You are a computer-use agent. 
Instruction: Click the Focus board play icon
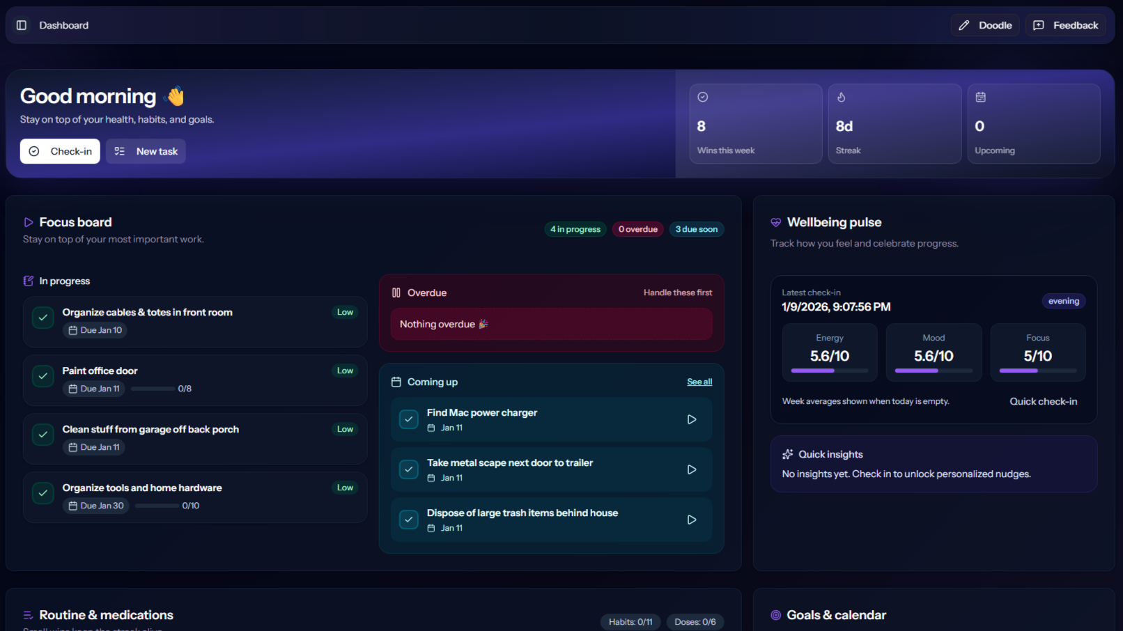pyautogui.click(x=29, y=222)
